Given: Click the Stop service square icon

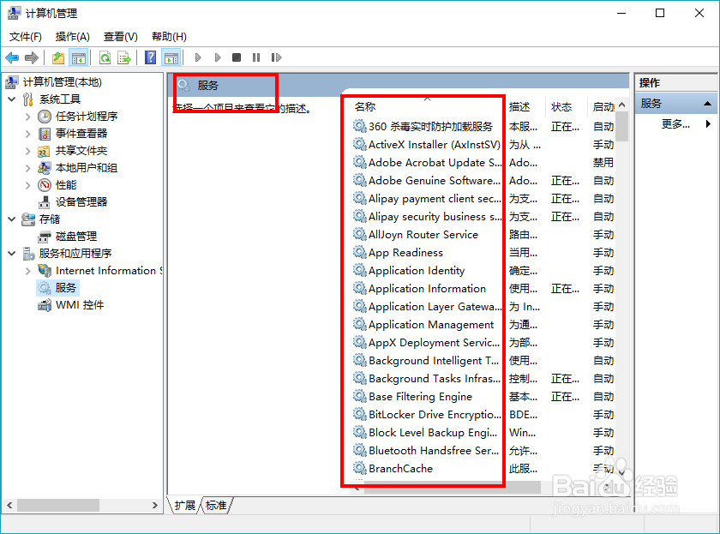Looking at the screenshot, I should pyautogui.click(x=237, y=57).
